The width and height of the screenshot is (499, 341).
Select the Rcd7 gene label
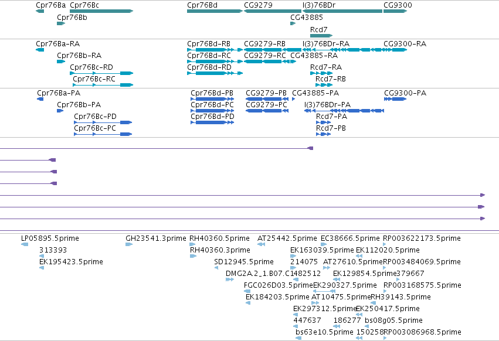tap(318, 29)
